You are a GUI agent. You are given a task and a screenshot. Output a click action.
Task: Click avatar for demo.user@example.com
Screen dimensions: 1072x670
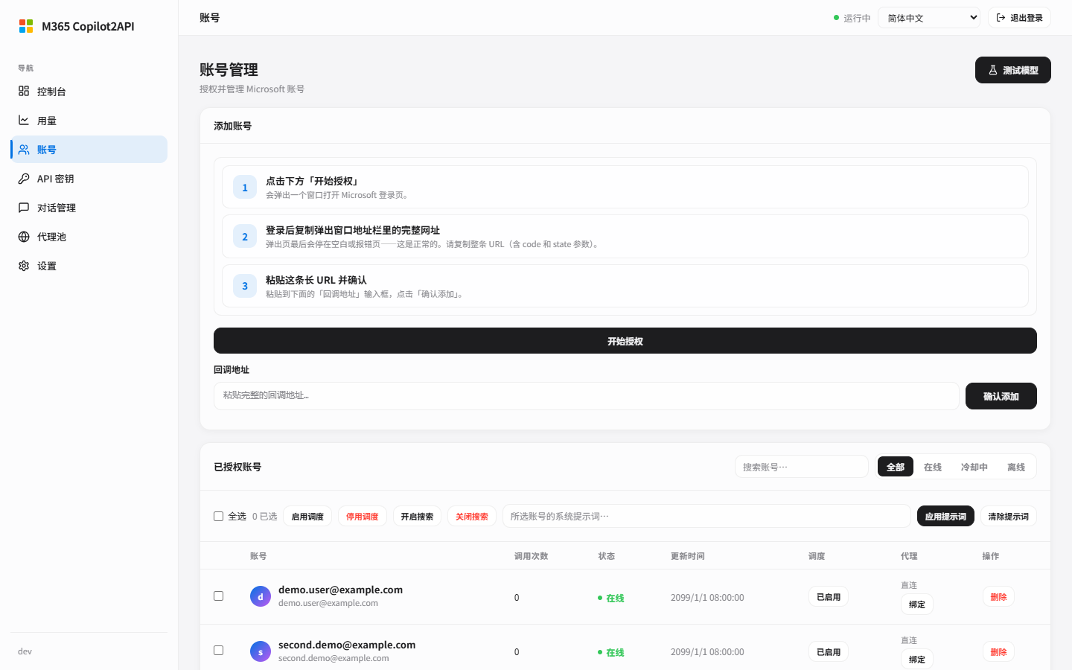pos(261,597)
